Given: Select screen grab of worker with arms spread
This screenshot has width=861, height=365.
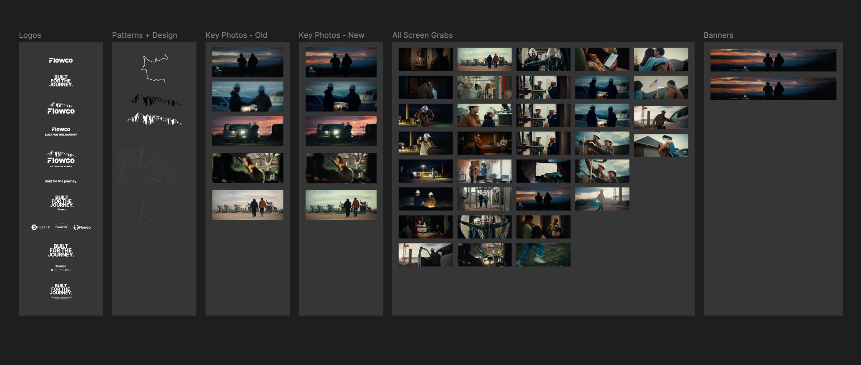Looking at the screenshot, I should 484,227.
